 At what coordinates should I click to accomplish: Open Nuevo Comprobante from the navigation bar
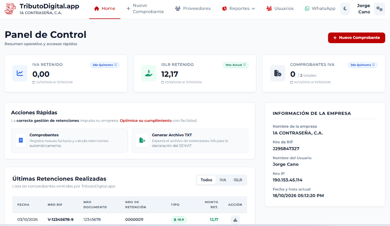pos(145,8)
